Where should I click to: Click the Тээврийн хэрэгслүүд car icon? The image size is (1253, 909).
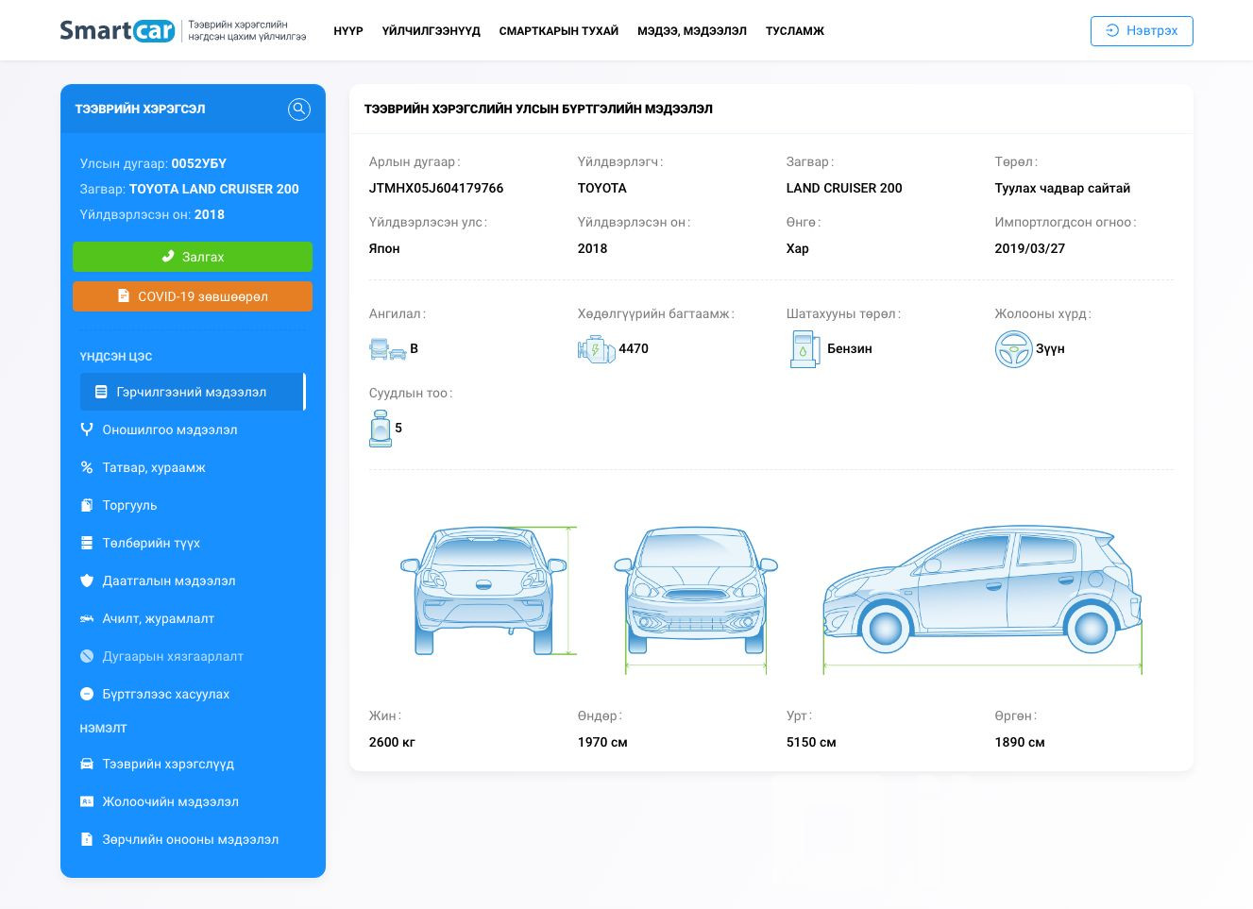point(87,764)
